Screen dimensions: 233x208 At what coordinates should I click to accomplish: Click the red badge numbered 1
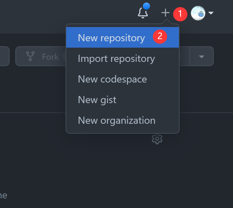(x=180, y=14)
